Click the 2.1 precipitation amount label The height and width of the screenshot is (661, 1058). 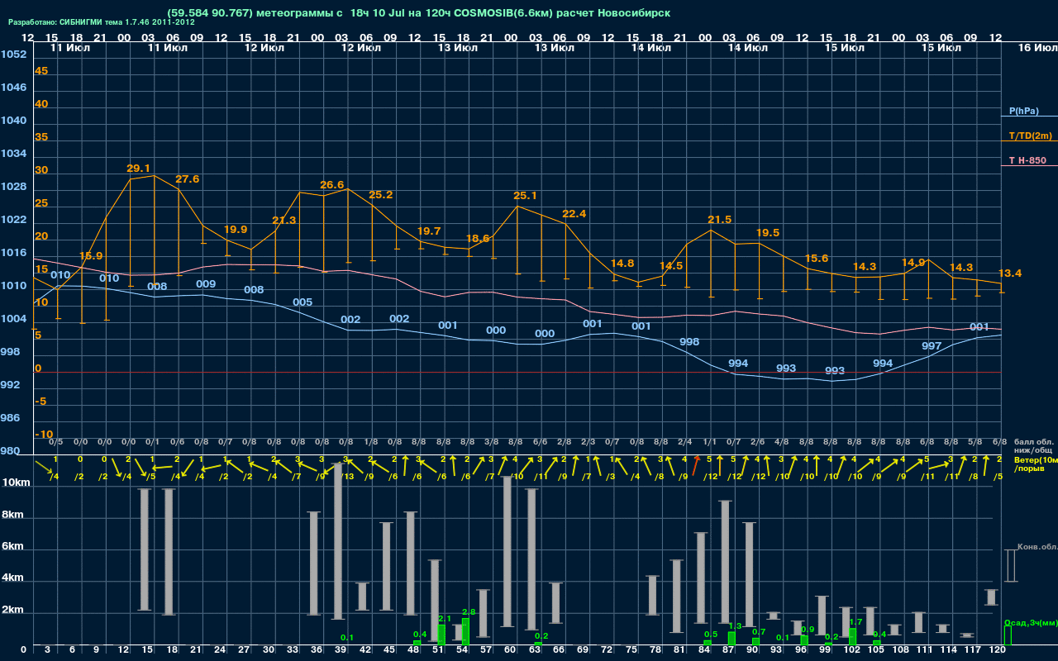click(445, 619)
